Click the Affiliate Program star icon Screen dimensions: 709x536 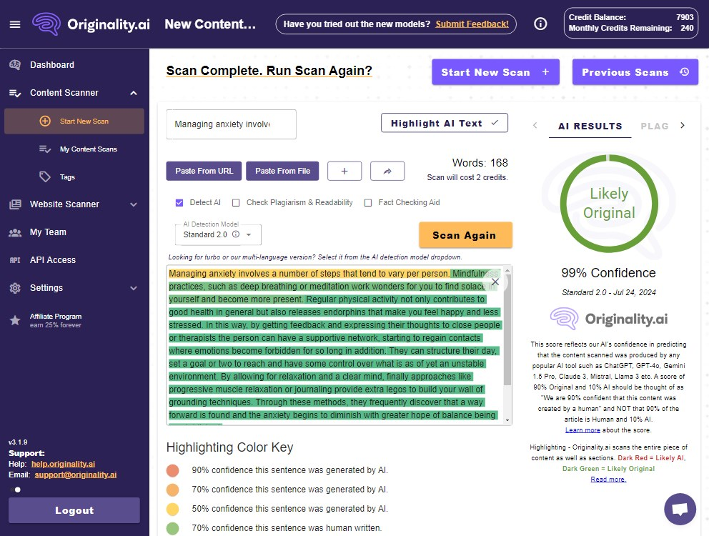click(x=15, y=320)
